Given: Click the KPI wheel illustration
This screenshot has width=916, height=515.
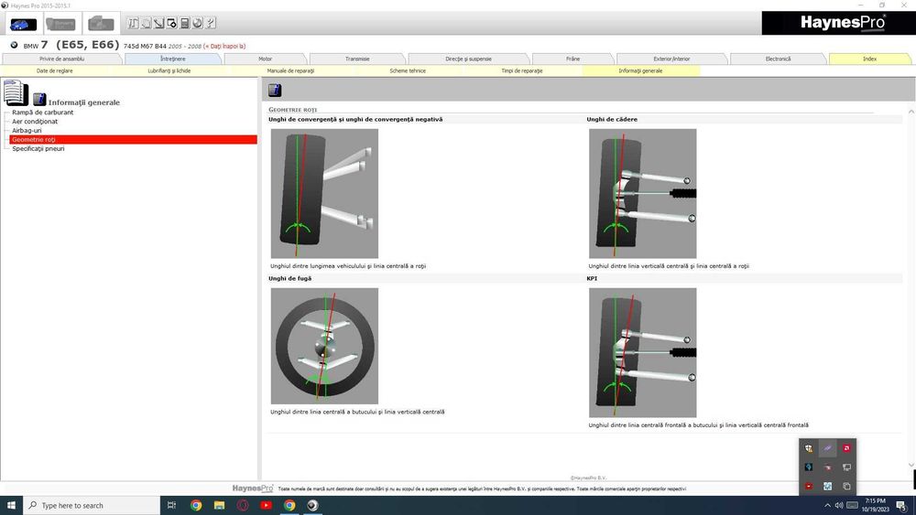Looking at the screenshot, I should [643, 353].
